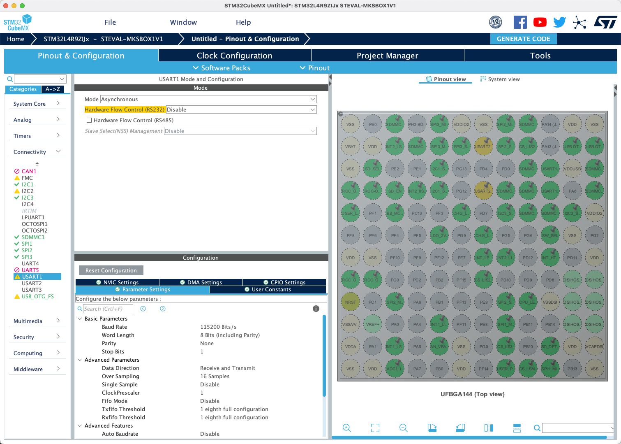Click the category search magnifier icon
Viewport: 621px width, 444px height.
click(10, 79)
